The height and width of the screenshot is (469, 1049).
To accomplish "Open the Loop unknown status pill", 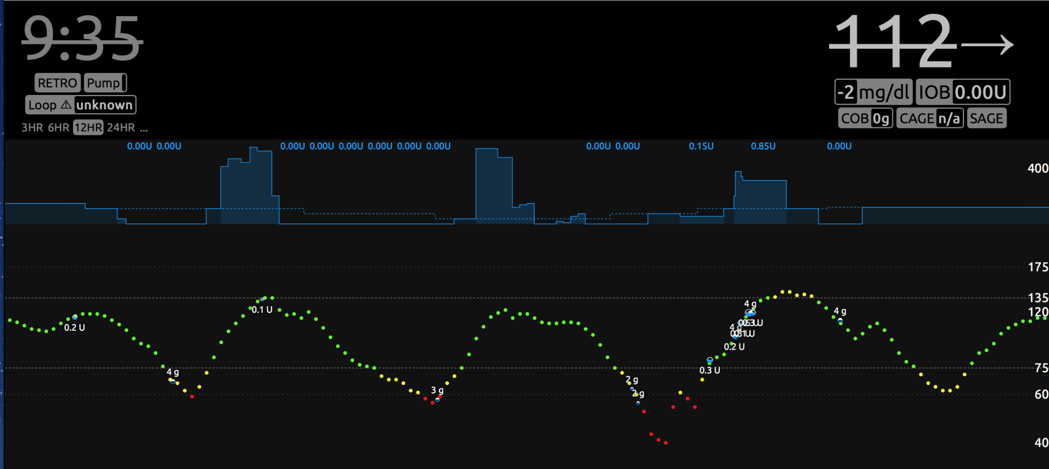I will [81, 105].
